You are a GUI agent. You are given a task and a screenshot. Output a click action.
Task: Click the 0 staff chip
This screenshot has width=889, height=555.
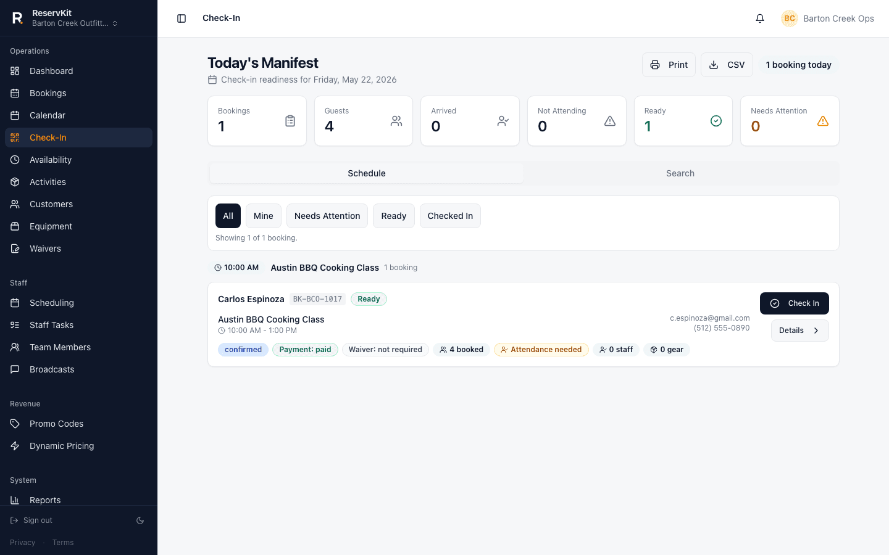point(616,350)
